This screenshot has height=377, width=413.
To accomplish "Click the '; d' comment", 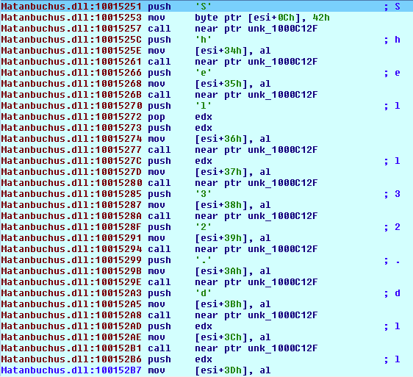I will (x=392, y=293).
